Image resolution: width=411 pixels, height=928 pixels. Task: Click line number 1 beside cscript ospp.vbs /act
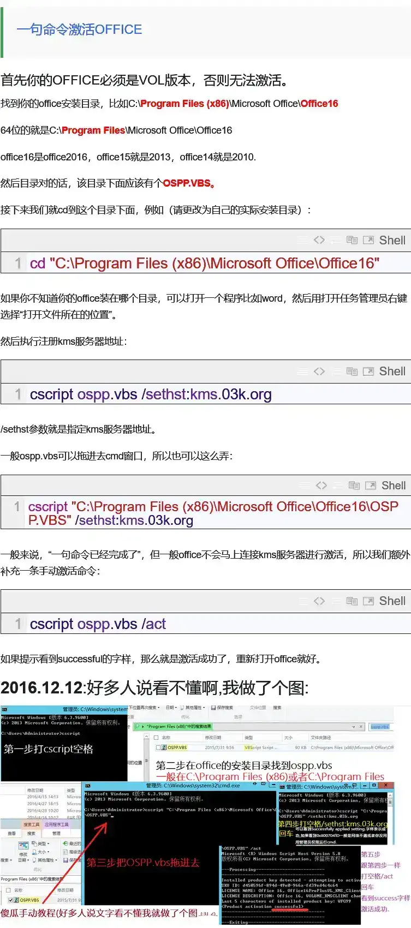click(18, 624)
